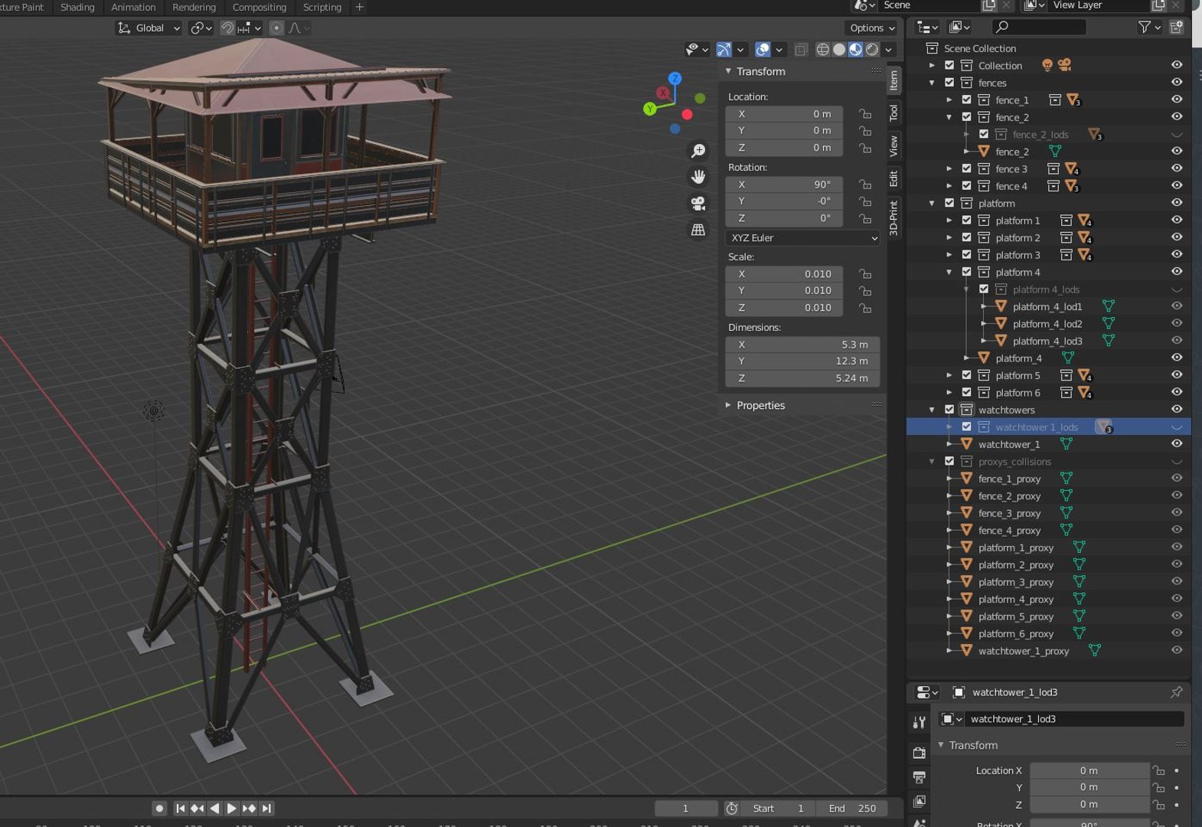Toggle snapping magnet icon
This screenshot has height=827, width=1202.
pos(227,28)
